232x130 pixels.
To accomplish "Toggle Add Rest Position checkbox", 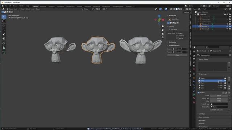I will [211, 110].
